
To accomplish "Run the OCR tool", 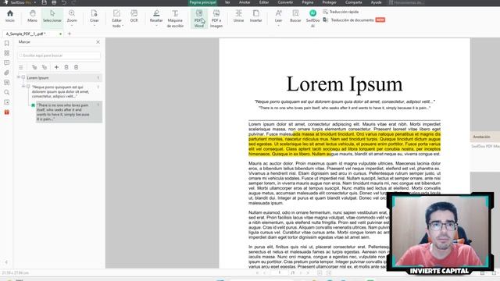I will click(x=134, y=16).
